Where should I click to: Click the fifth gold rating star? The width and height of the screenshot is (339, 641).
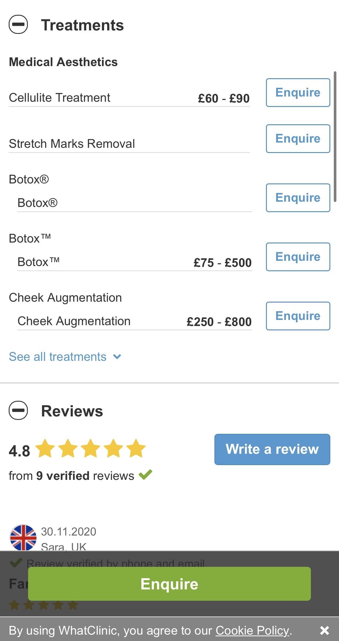136,448
